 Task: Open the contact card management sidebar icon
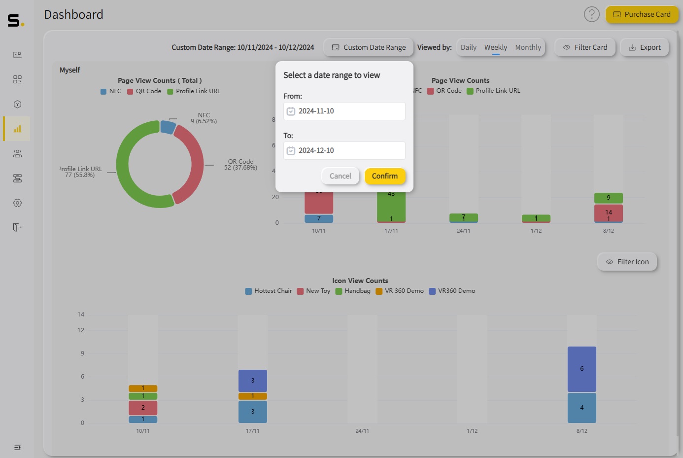click(x=17, y=55)
